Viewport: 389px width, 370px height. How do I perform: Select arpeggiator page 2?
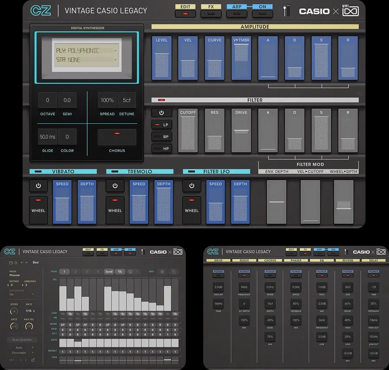tap(76, 272)
